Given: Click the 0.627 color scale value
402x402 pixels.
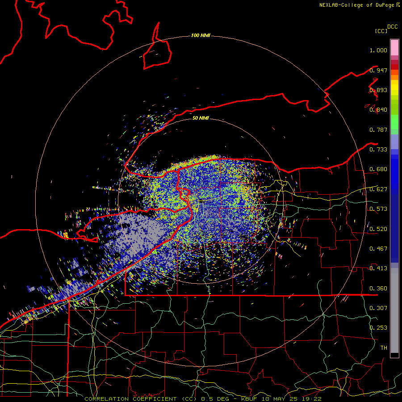Looking at the screenshot, I should (378, 189).
